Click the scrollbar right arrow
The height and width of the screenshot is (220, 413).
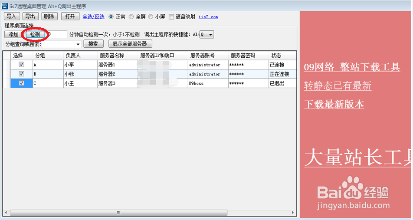[293, 212]
